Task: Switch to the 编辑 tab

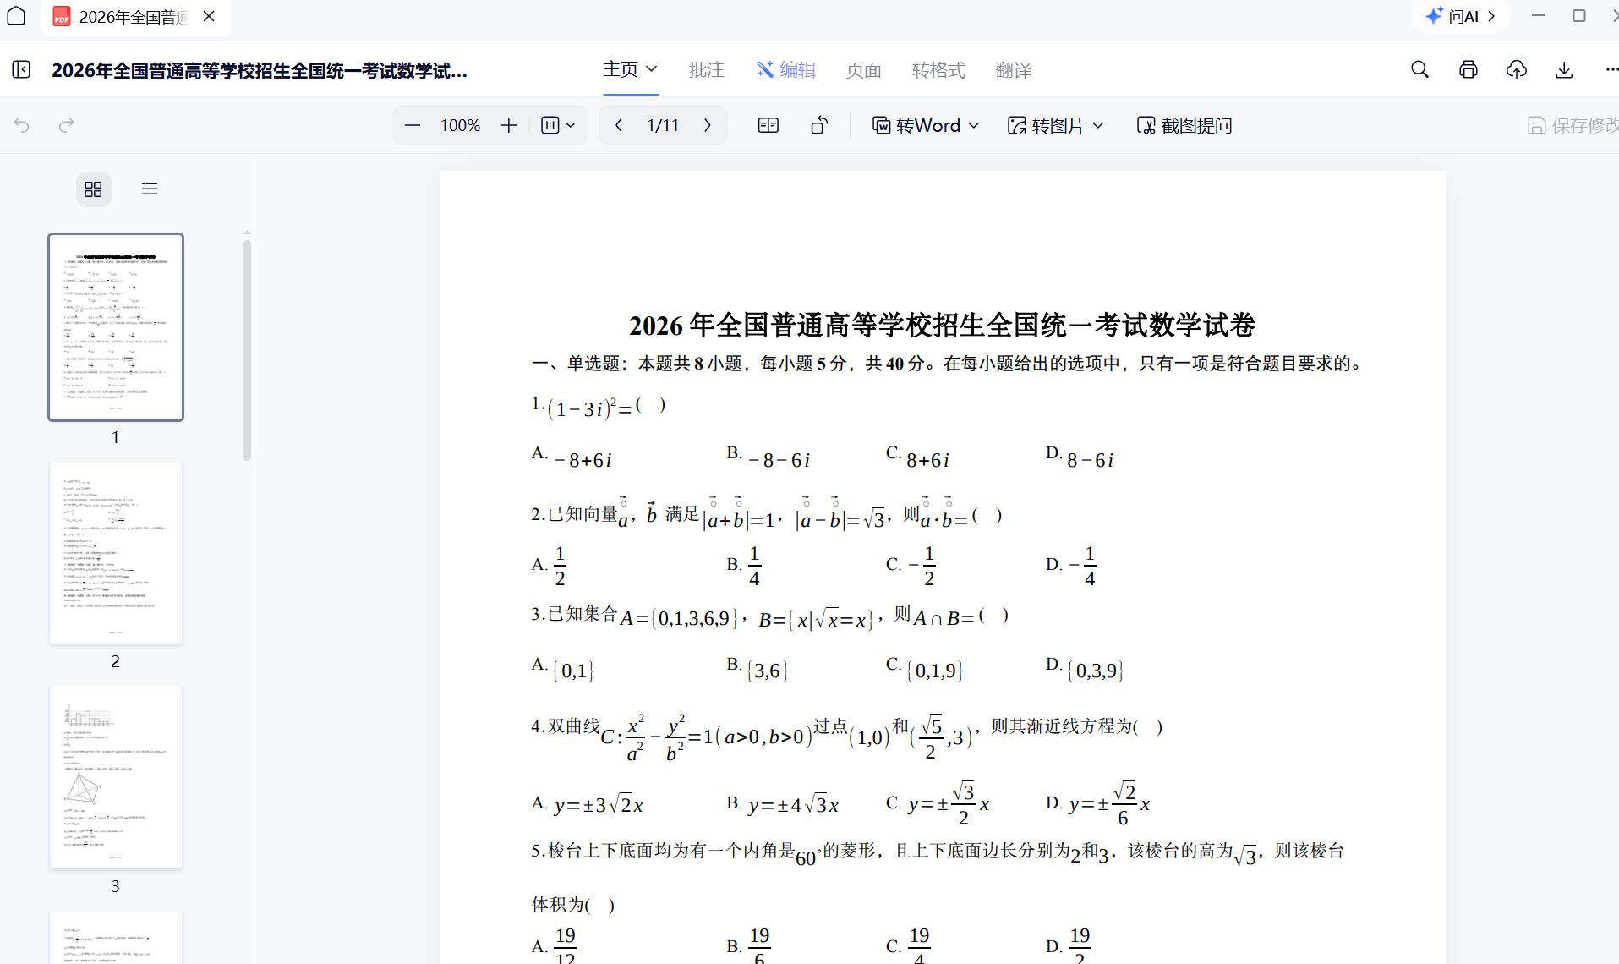Action: click(786, 69)
